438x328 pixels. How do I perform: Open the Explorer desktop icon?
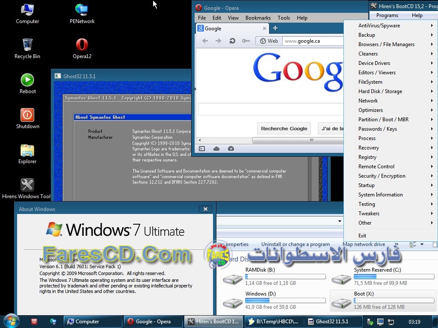pos(27,154)
